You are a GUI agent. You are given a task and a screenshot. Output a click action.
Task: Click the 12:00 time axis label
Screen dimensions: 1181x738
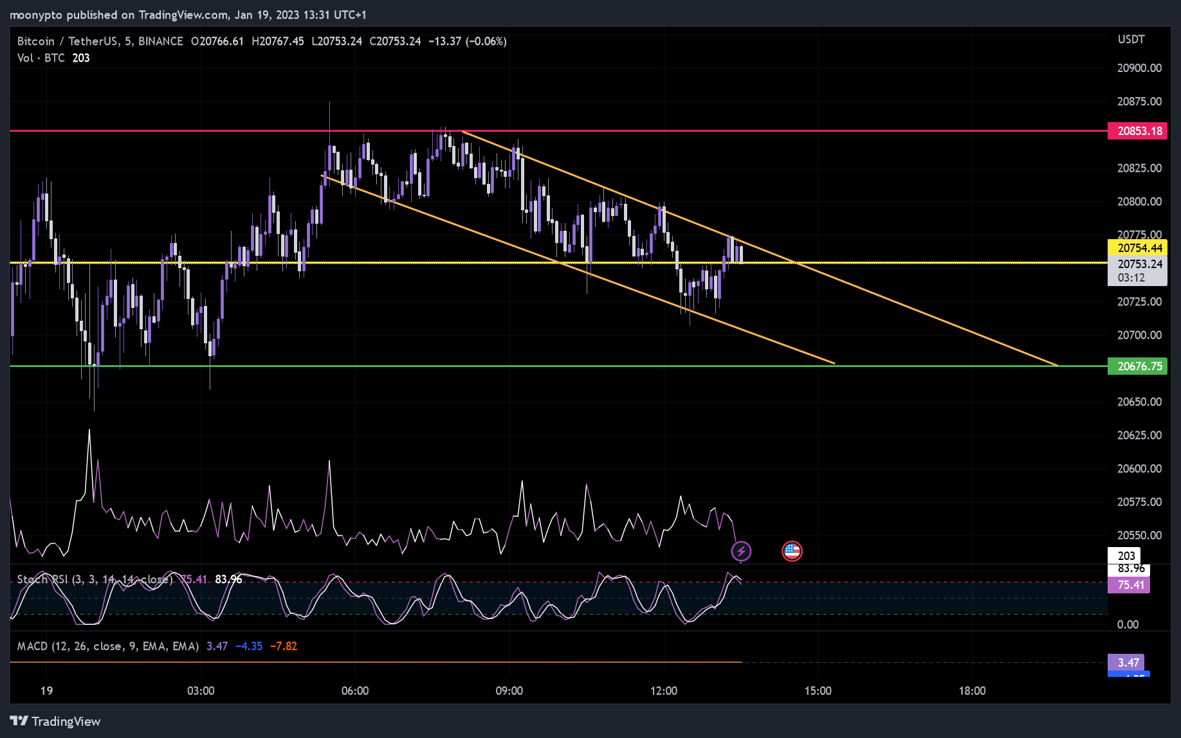pos(664,691)
